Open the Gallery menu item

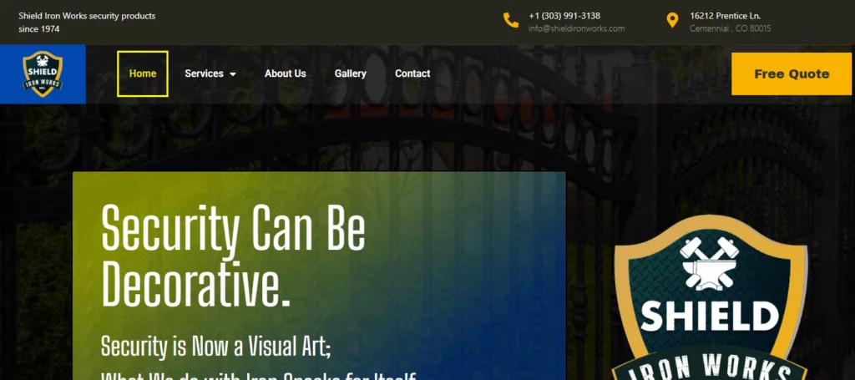[351, 73]
